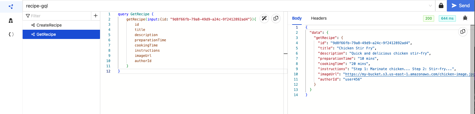Viewport: 475px width, 114px height.
Task: Click line number 14 in response body
Action: pos(296,95)
